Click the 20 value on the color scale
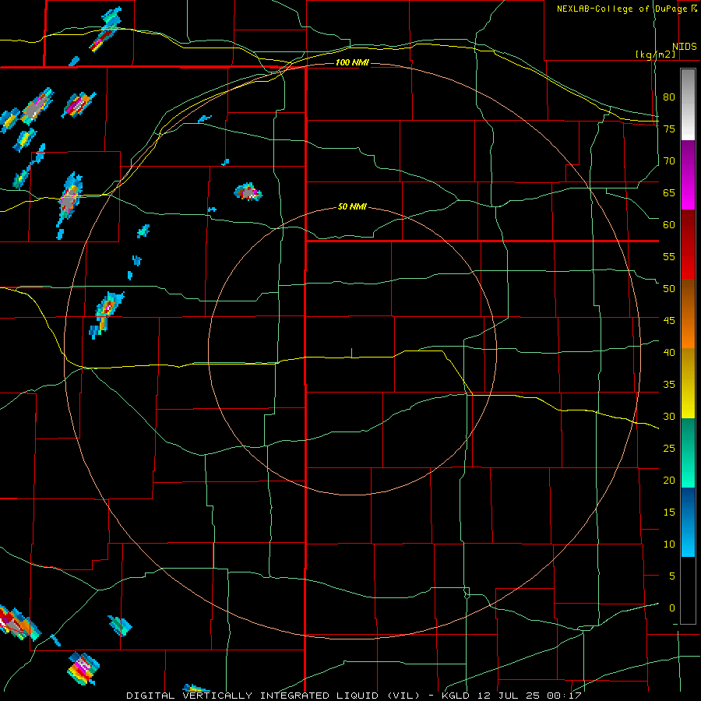Image resolution: width=701 pixels, height=701 pixels. coord(669,480)
